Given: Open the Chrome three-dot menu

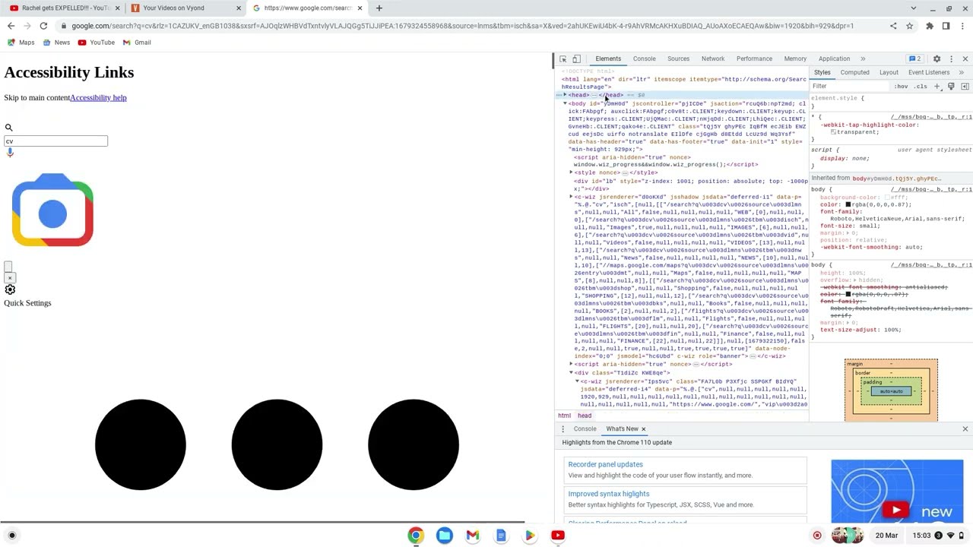Looking at the screenshot, I should 962,26.
